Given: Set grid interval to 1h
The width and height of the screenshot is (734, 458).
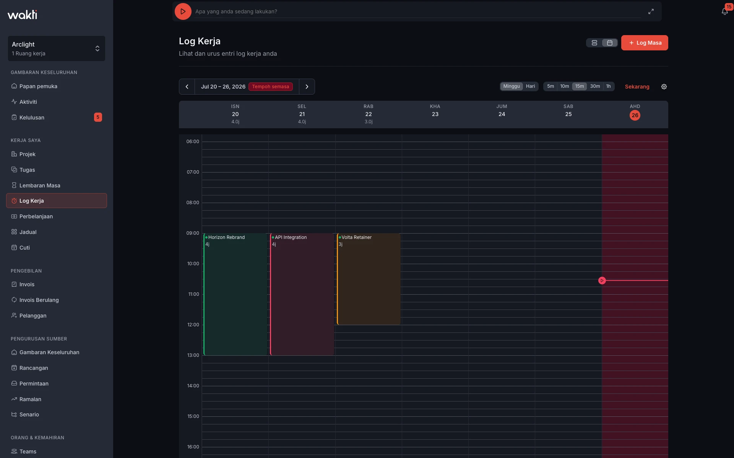Looking at the screenshot, I should (x=608, y=86).
